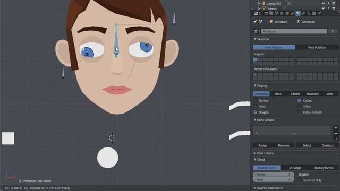Viewport: 340px width, 191px height.
Task: Enable the X-Ray checkbox
Action: coord(300,106)
